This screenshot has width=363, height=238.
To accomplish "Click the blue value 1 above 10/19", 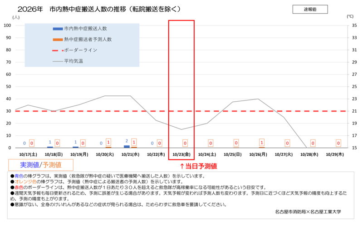I will coord(75,142).
